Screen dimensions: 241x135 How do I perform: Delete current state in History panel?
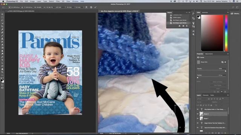pyautogui.click(x=187, y=26)
